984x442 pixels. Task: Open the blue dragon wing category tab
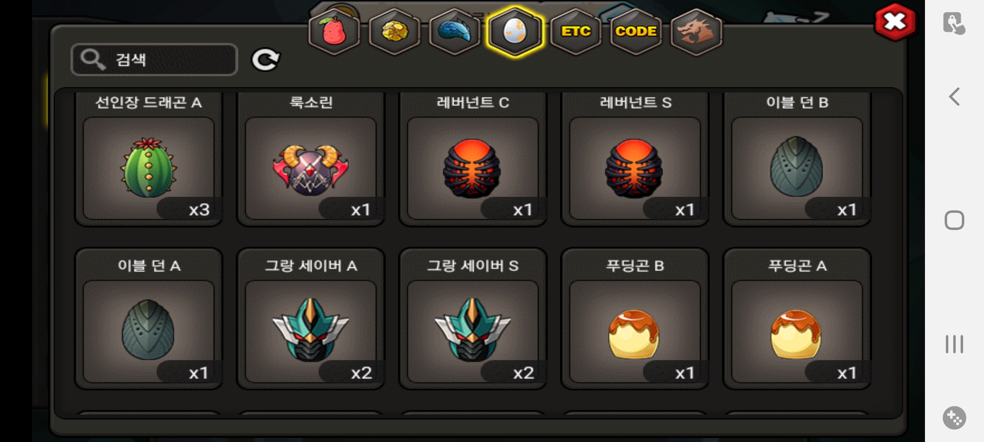click(455, 32)
